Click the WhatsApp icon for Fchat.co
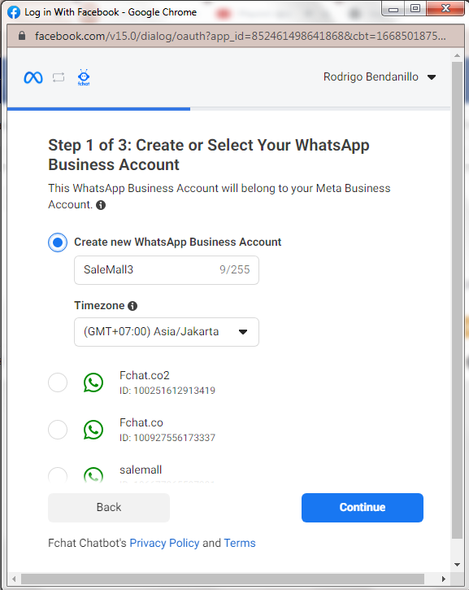469x590 pixels. pos(93,430)
